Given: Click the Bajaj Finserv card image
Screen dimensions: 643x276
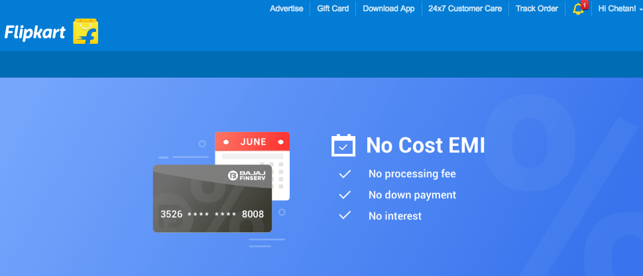Looking at the screenshot, I should click(x=212, y=198).
